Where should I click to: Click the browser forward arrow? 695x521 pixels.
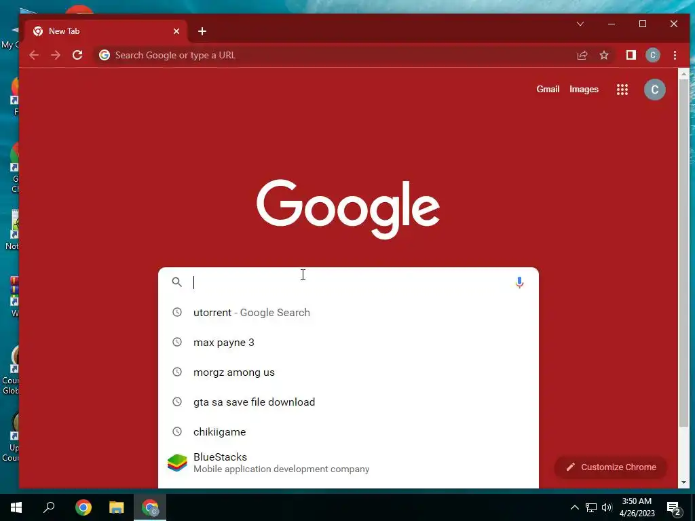pos(56,55)
